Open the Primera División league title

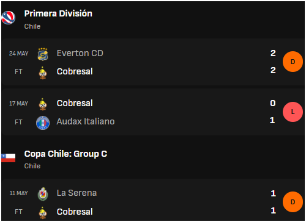click(58, 13)
